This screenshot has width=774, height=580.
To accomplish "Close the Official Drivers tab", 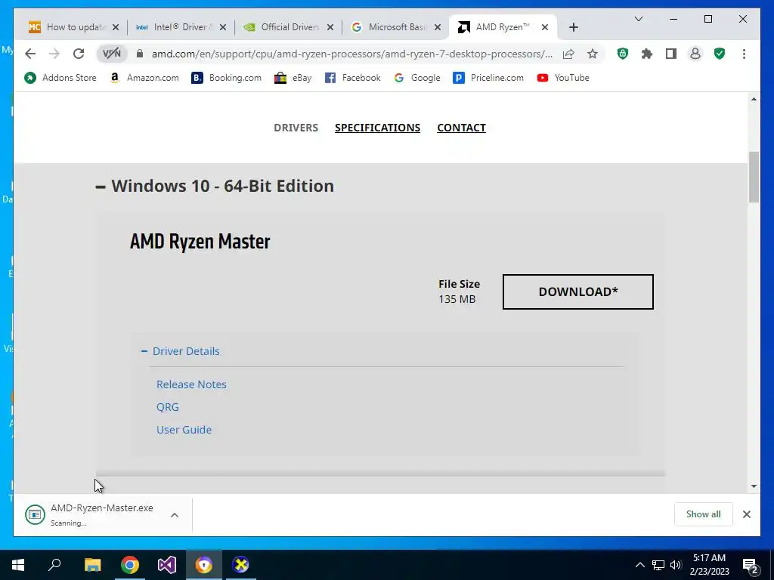I will click(330, 27).
